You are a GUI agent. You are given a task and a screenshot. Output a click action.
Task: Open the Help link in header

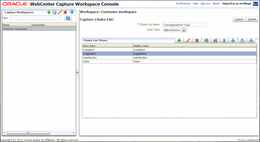click(195, 4)
